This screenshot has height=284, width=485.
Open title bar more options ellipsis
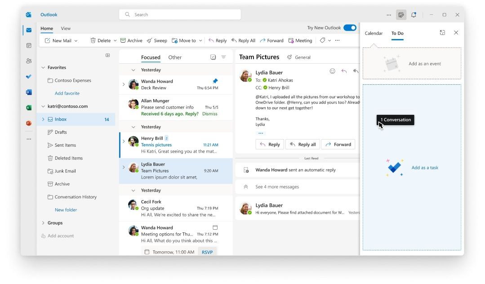(x=389, y=15)
